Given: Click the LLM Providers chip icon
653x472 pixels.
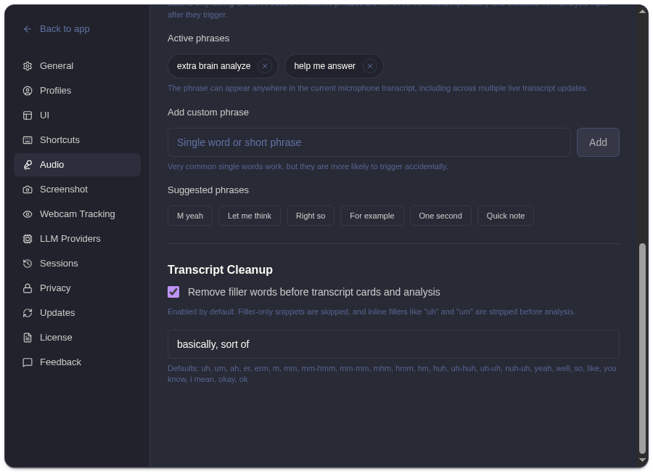Looking at the screenshot, I should tap(28, 239).
